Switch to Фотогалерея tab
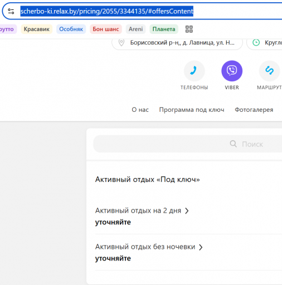Viewport: 282px width, 285px height. (254, 110)
